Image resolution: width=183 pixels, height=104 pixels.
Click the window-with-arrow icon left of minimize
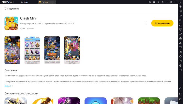[163, 2]
